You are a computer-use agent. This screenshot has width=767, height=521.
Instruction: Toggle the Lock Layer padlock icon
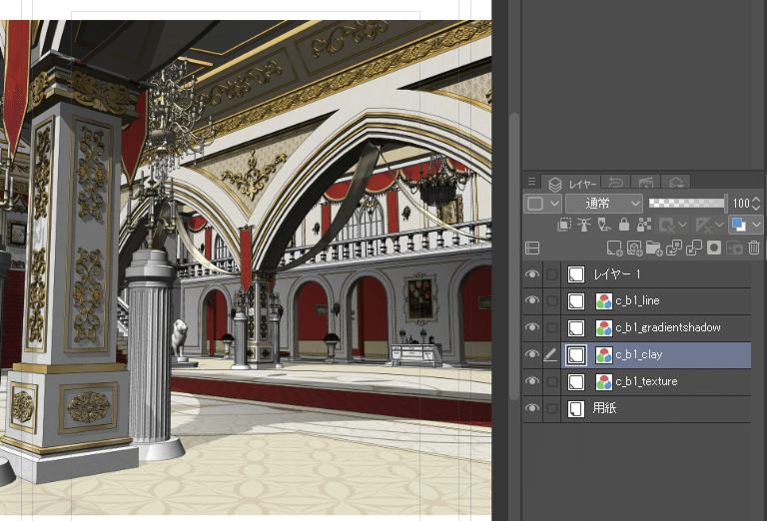point(623,225)
